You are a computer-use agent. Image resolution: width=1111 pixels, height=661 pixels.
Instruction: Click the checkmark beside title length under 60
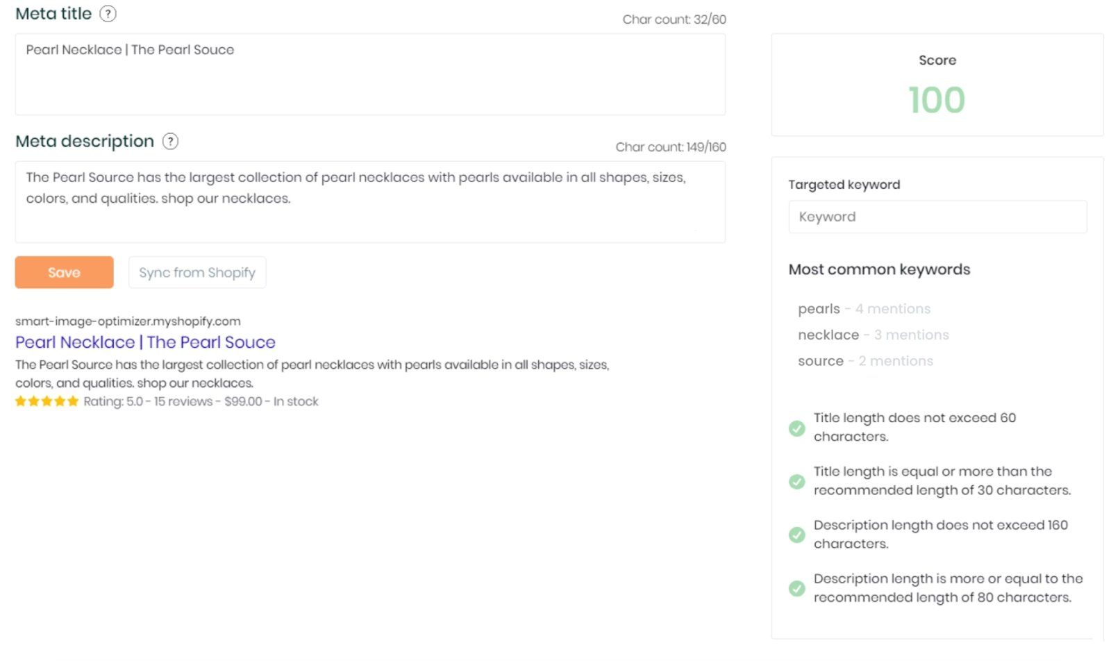tap(796, 428)
